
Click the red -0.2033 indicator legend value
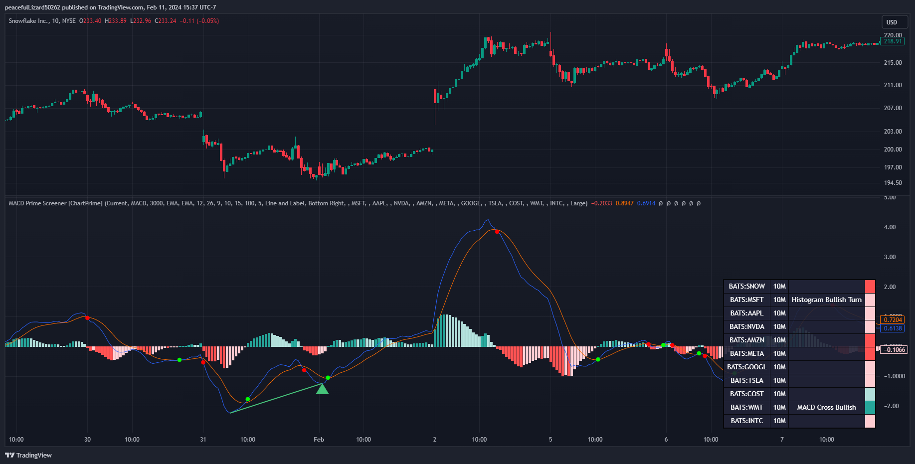(602, 203)
